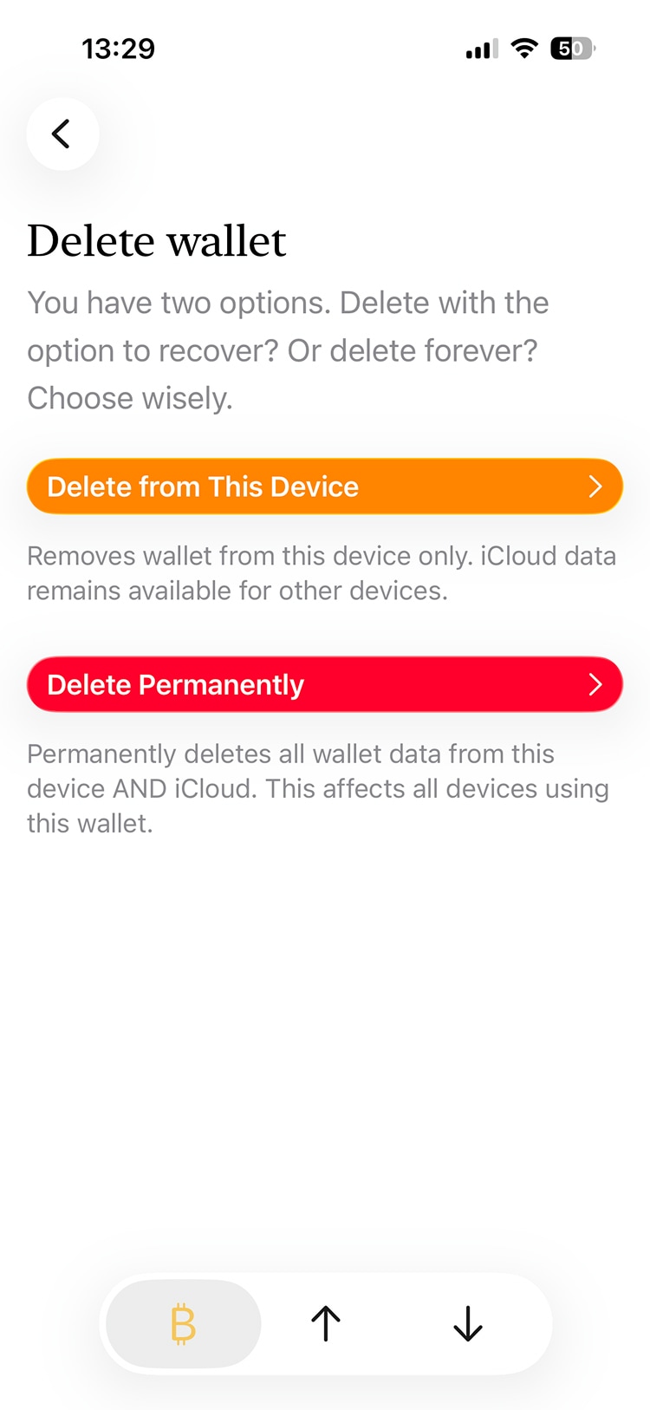Go back using the left chevron button
Image resolution: width=650 pixels, height=1410 pixels.
tap(62, 134)
